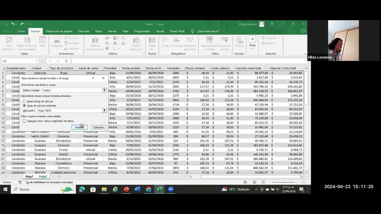The width and height of the screenshot is (381, 214).
Task: Open the Datos ribbon tab
Action: [99, 31]
